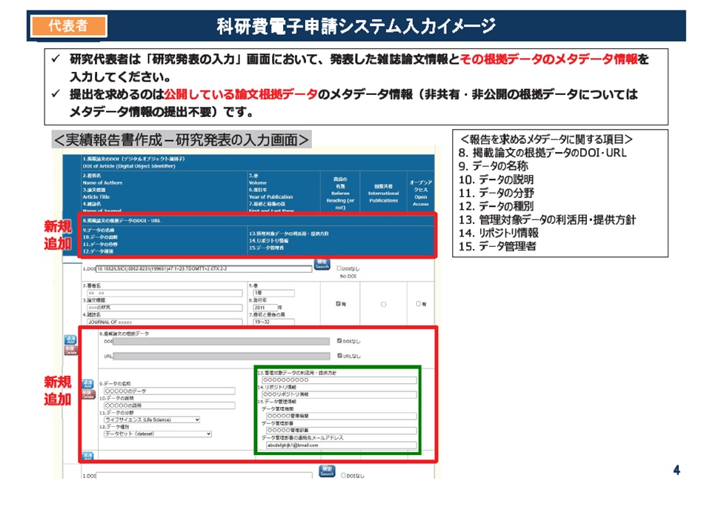Click the contact email address field
This screenshot has width=707, height=530.
point(342,445)
